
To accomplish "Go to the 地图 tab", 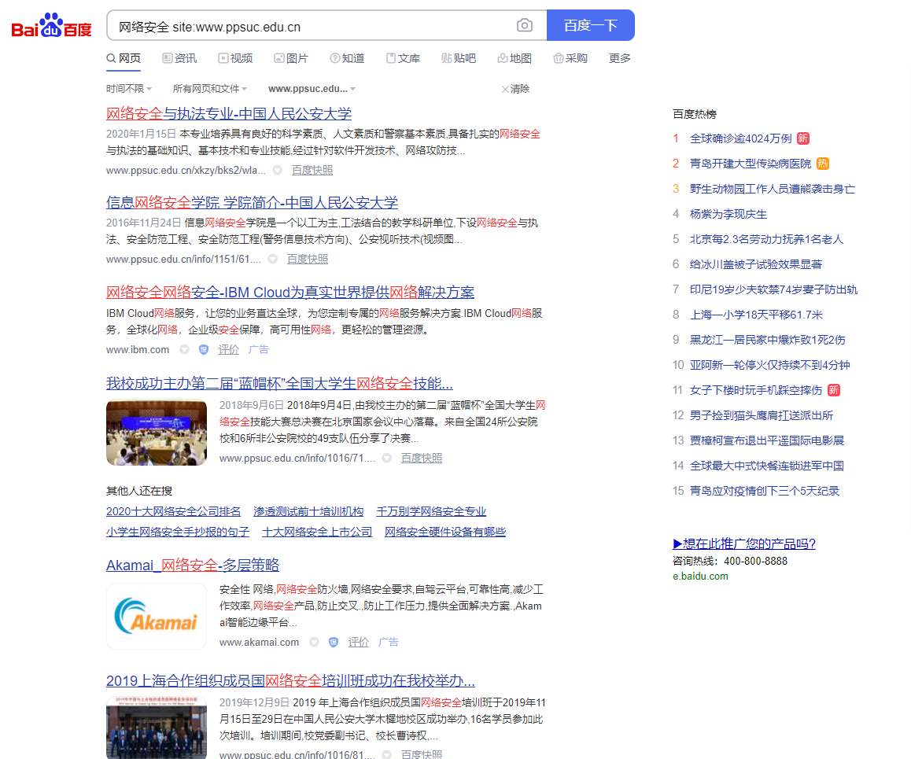I will [x=515, y=58].
